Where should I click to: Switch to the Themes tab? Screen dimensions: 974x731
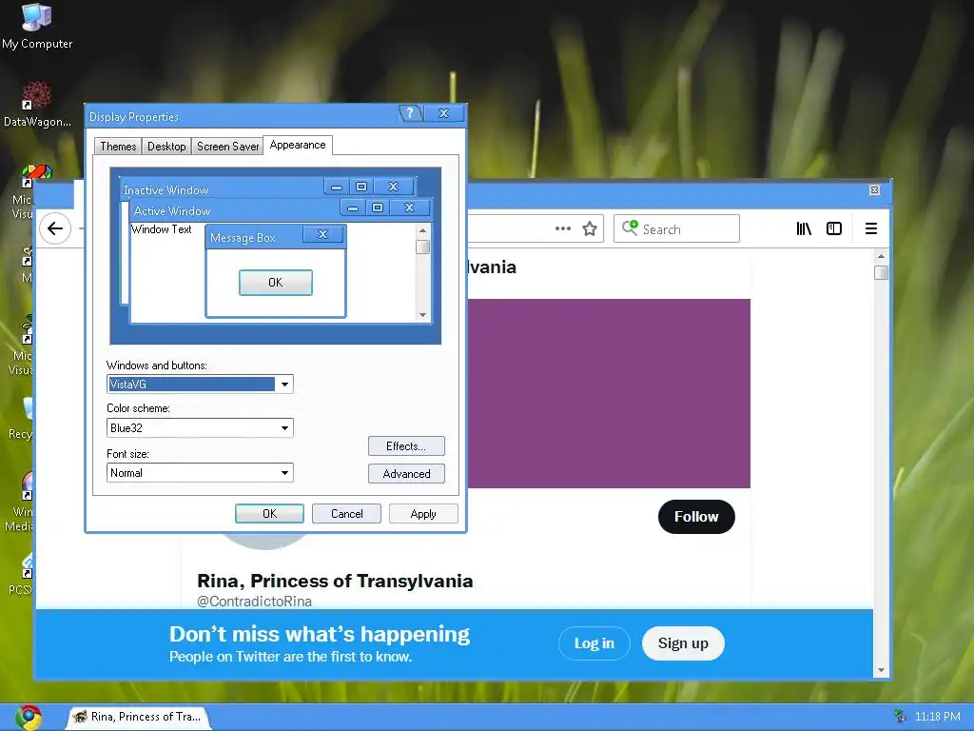[118, 146]
